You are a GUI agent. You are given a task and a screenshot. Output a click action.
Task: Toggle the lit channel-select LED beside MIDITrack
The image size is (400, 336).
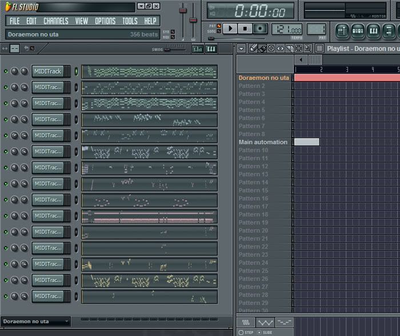pyautogui.click(x=76, y=71)
